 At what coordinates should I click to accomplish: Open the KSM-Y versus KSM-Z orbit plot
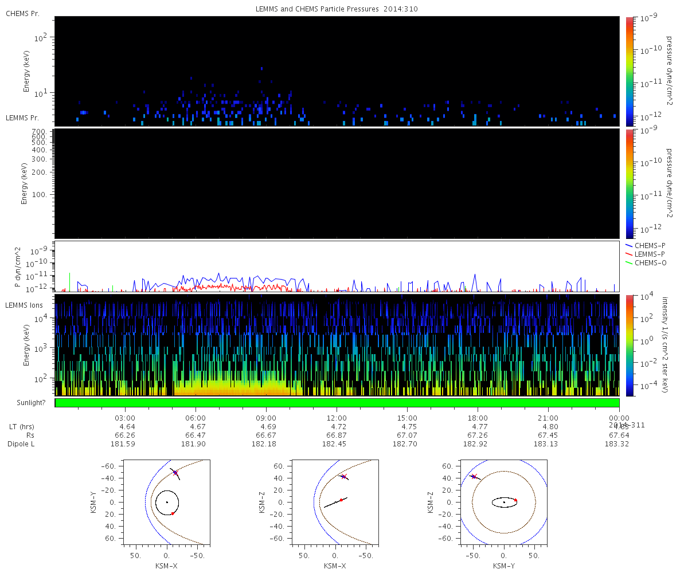(504, 502)
